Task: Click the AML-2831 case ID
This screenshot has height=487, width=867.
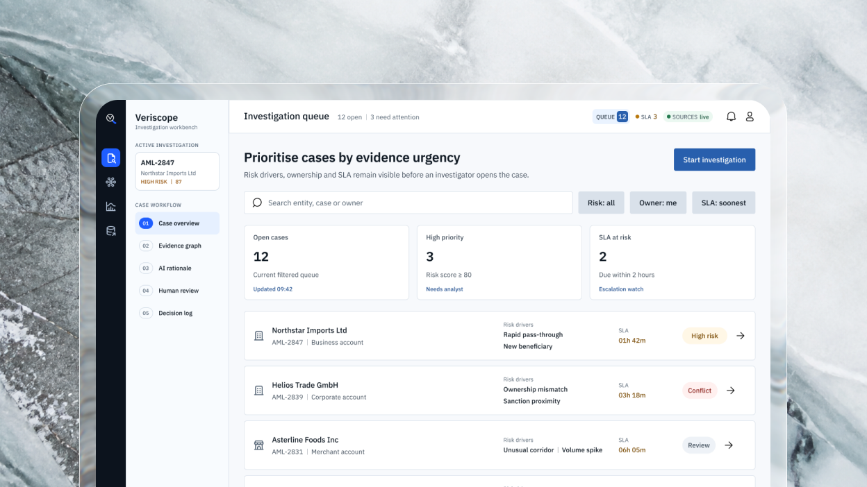Action: point(288,452)
